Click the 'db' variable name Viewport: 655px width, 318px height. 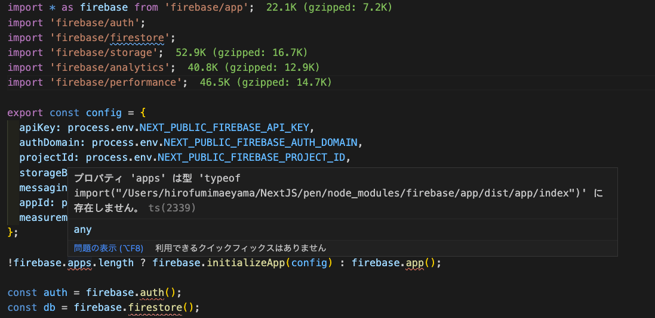(x=50, y=308)
